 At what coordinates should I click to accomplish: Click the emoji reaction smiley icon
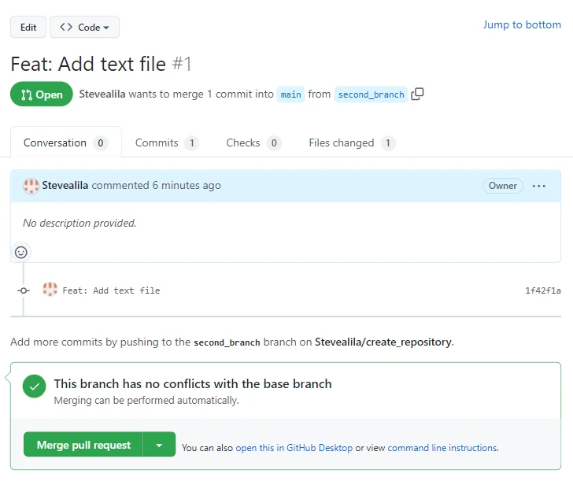(21, 252)
